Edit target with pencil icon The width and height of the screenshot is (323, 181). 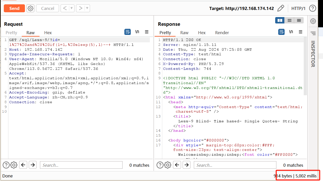(281, 8)
